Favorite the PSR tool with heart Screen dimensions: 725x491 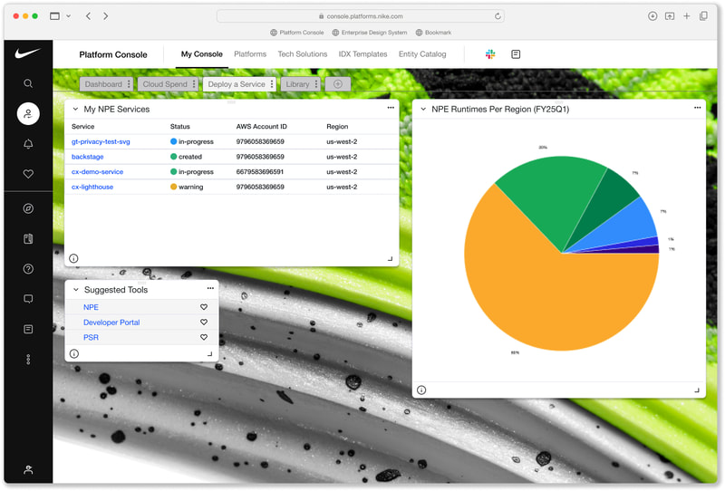(204, 337)
